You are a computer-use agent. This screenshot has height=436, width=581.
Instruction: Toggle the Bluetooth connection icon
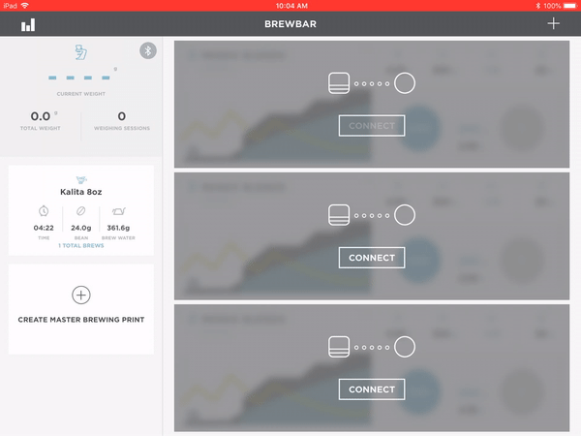coord(147,50)
